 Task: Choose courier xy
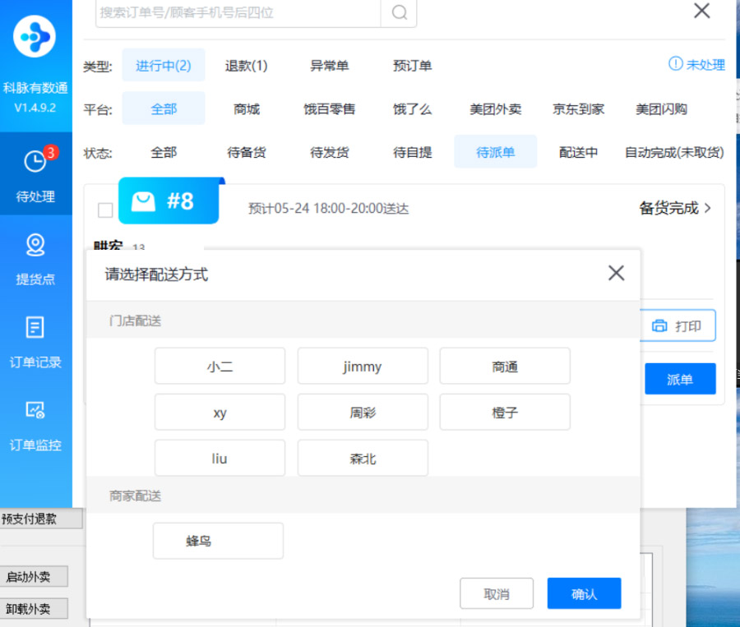220,412
